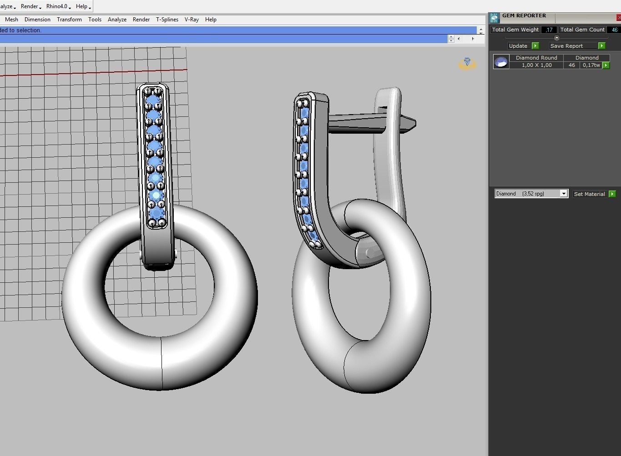The height and width of the screenshot is (456, 621).
Task: Close the Gem Reporter panel
Action: pyautogui.click(x=618, y=18)
